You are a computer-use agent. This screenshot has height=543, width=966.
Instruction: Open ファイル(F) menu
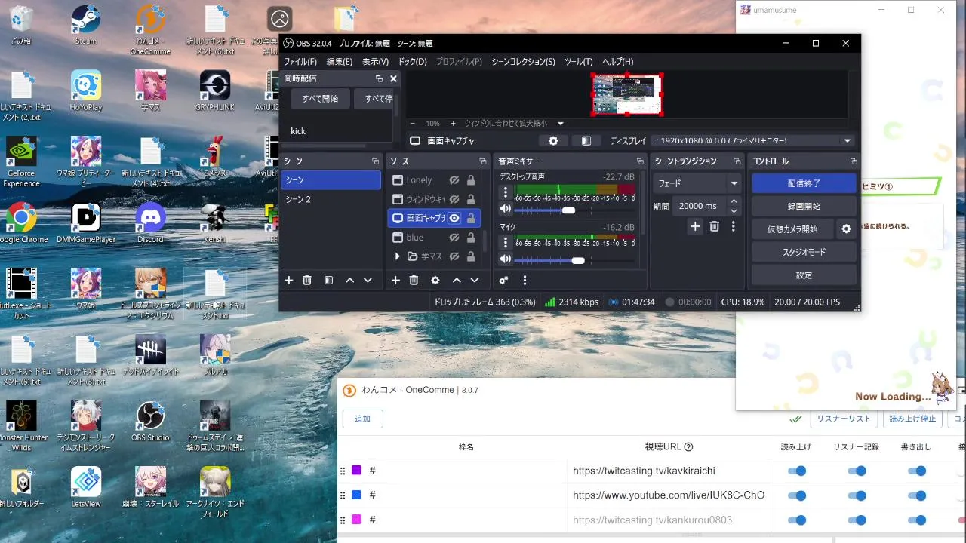(x=300, y=62)
